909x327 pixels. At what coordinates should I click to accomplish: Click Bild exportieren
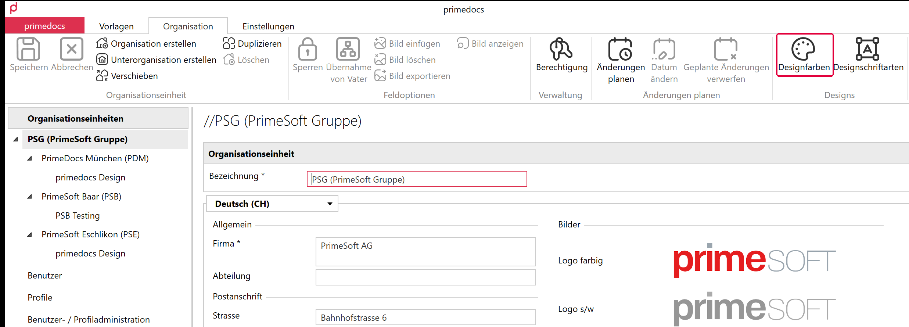pyautogui.click(x=412, y=76)
